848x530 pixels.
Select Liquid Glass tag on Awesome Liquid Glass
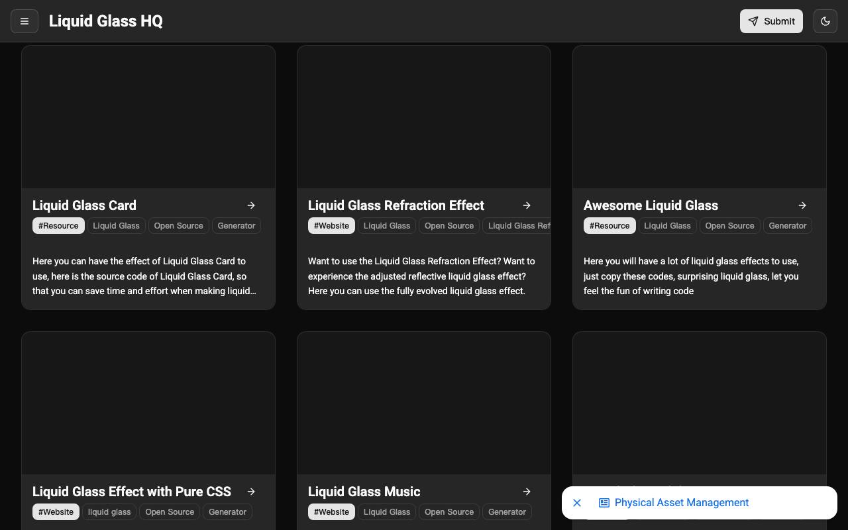pyautogui.click(x=667, y=226)
